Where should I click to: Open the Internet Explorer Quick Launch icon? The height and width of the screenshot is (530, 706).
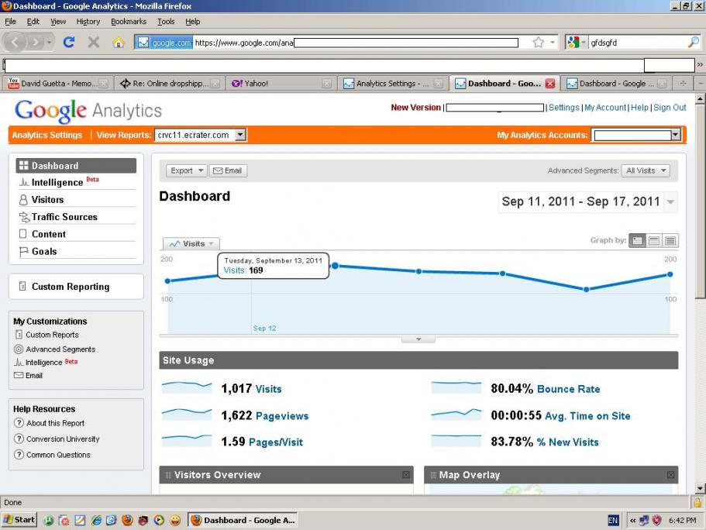pyautogui.click(x=96, y=520)
